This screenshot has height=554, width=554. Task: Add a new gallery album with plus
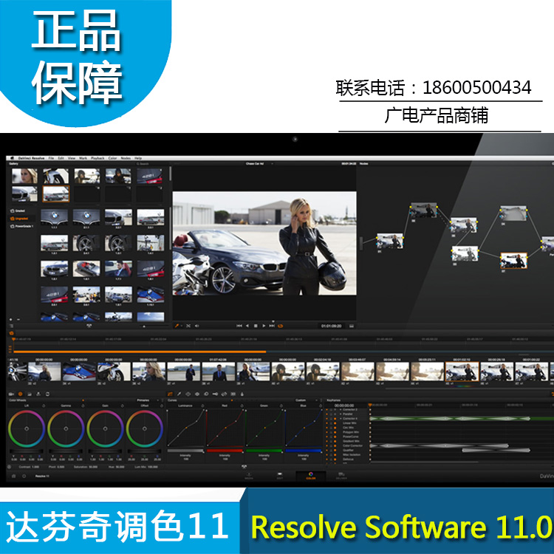tap(11, 319)
